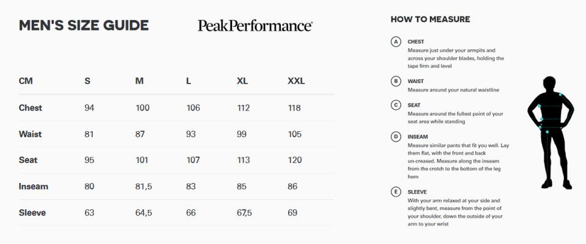Screen dimensions: 586x244
Task: Click the Chest row label
Action: pos(31,108)
